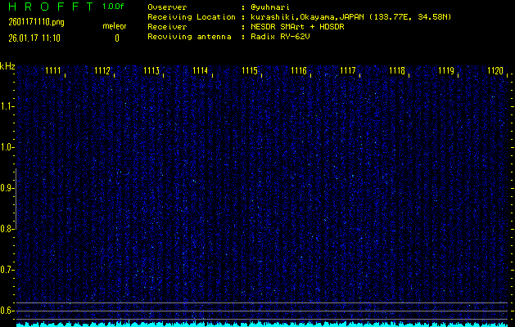Select the 1118 time tick label

coord(397,71)
